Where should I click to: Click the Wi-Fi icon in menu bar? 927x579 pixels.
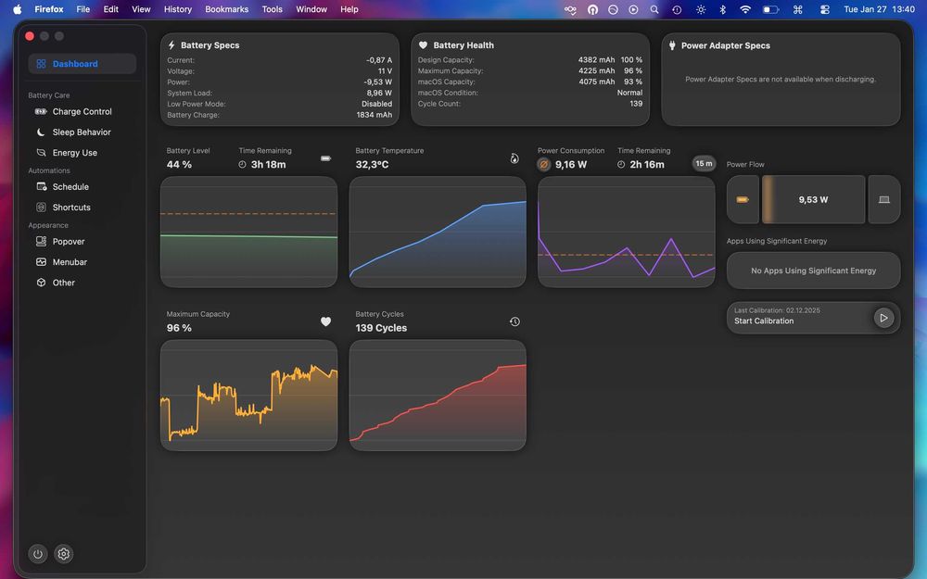click(745, 9)
